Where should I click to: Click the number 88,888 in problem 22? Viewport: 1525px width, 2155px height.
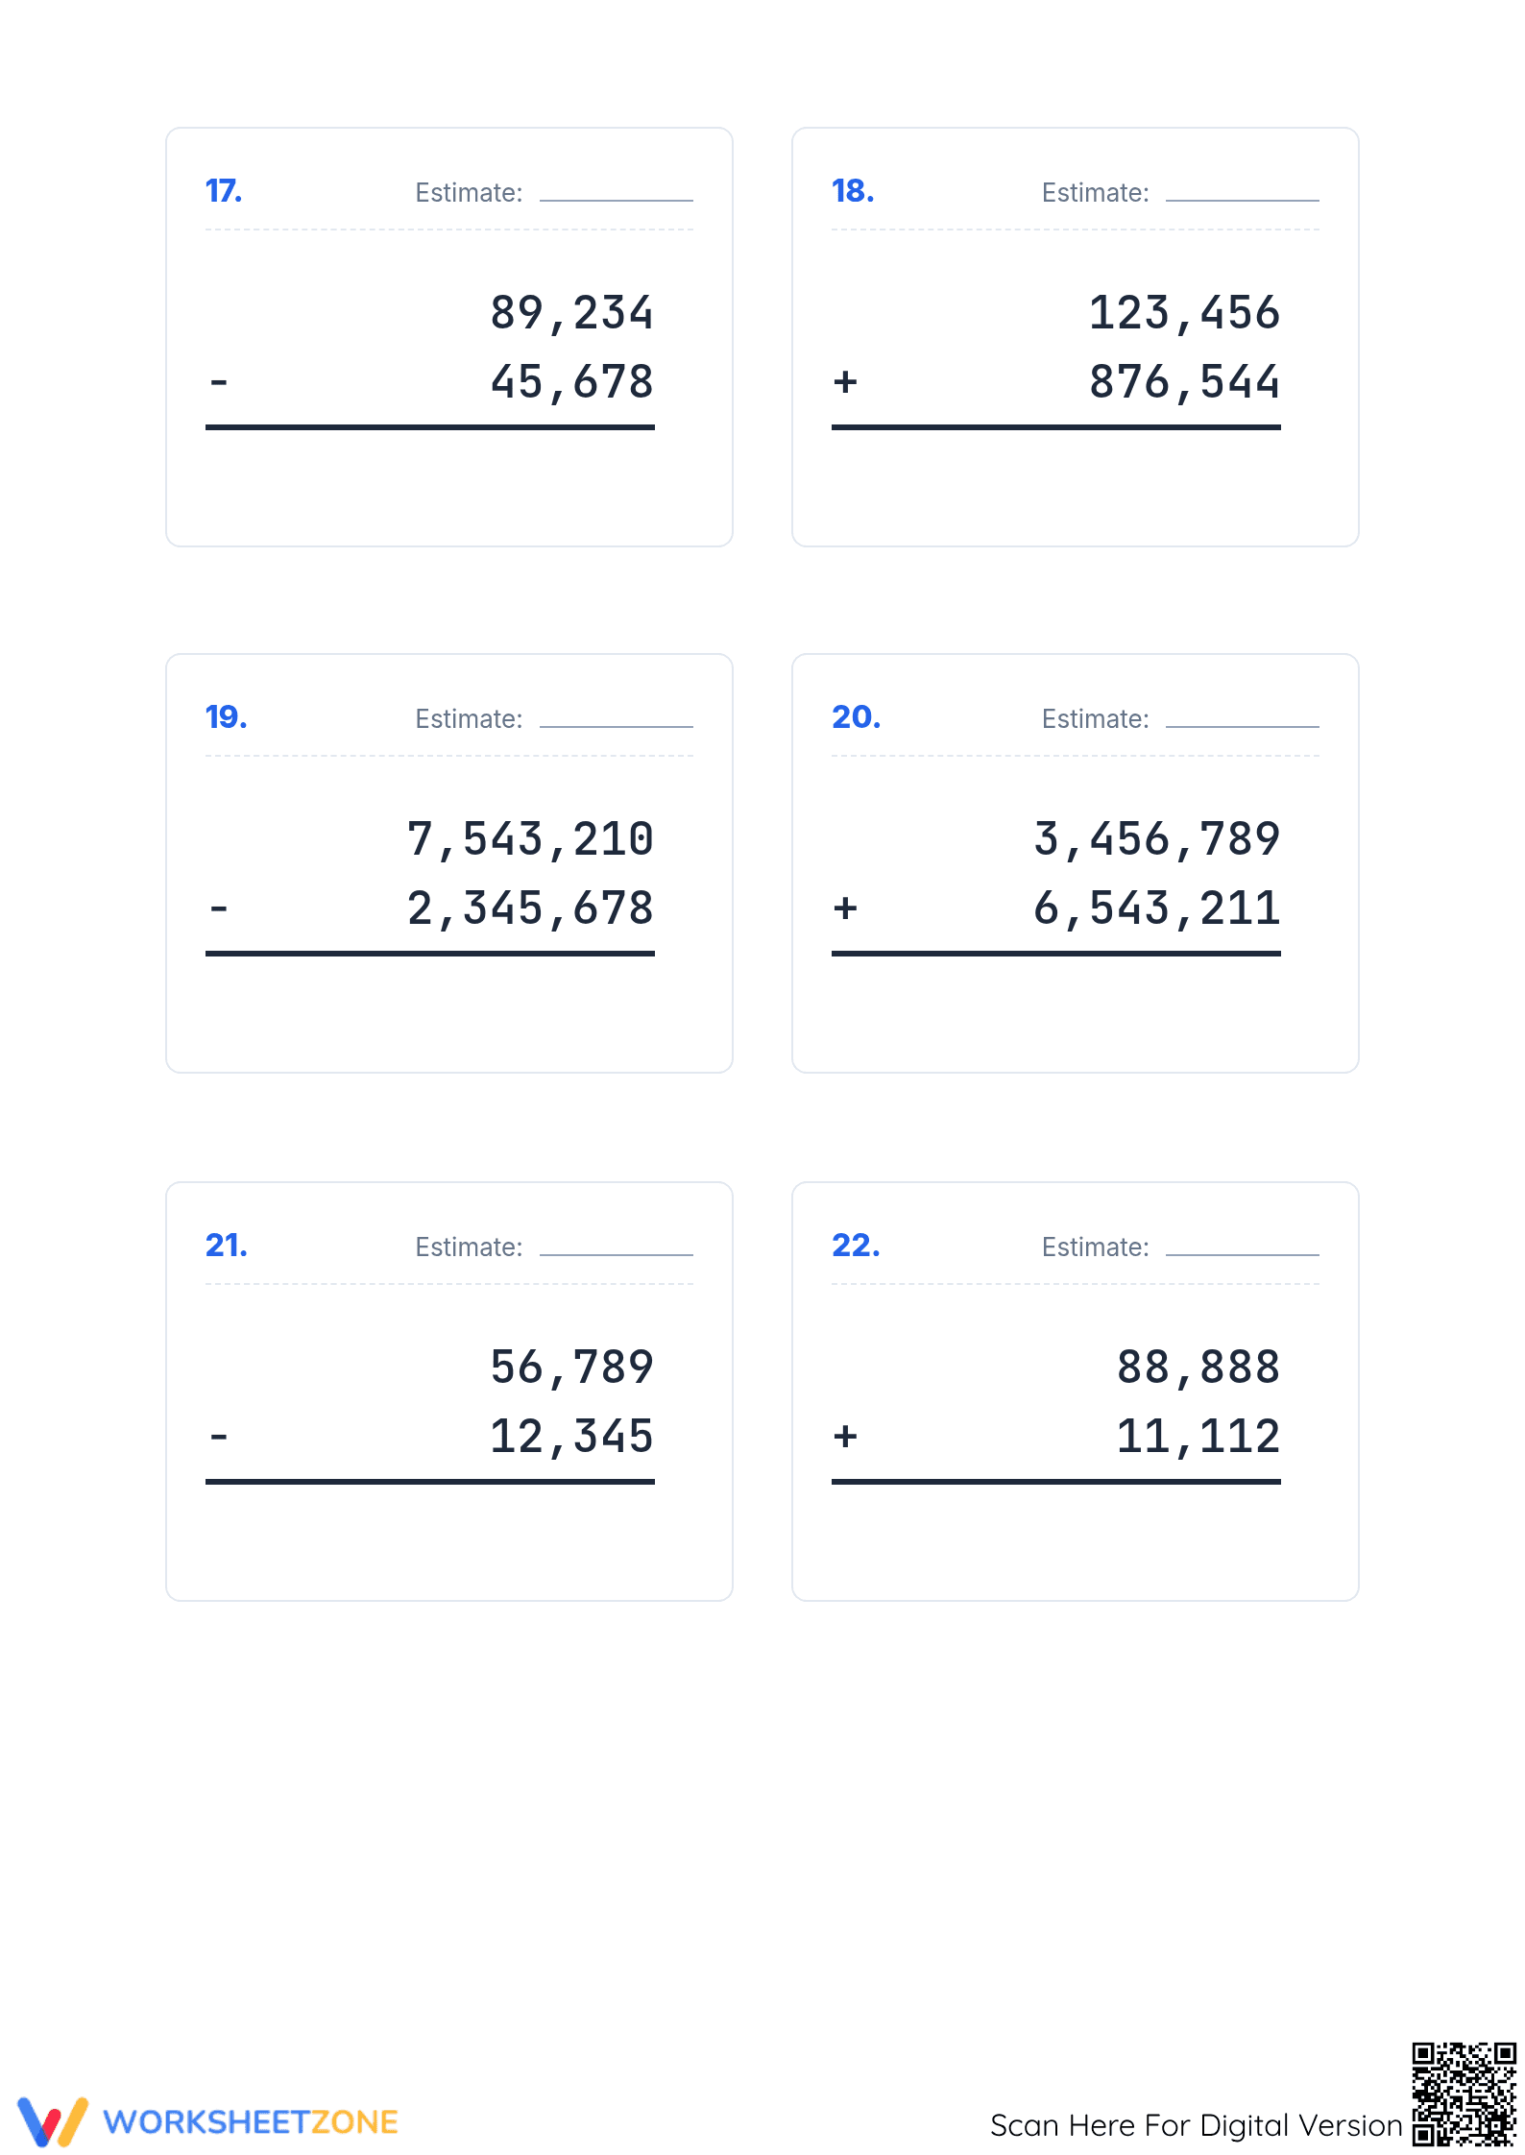coord(1198,1368)
